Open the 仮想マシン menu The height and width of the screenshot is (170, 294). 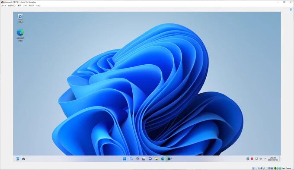click(x=12, y=6)
